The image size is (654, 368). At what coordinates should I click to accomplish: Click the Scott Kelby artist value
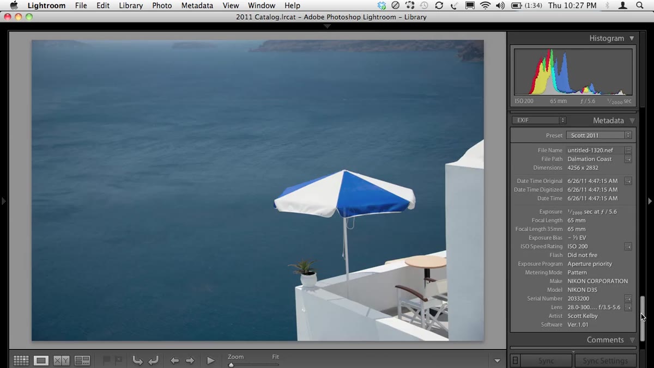583,316
